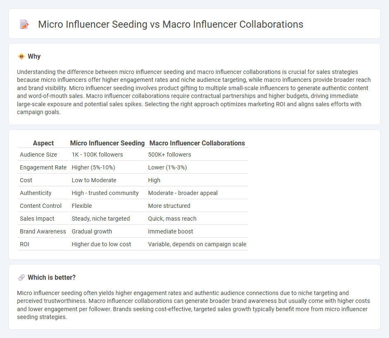Screen dimensions: 389x338
Task: Select the 'Sales Impact' row label
Action: coord(37,219)
